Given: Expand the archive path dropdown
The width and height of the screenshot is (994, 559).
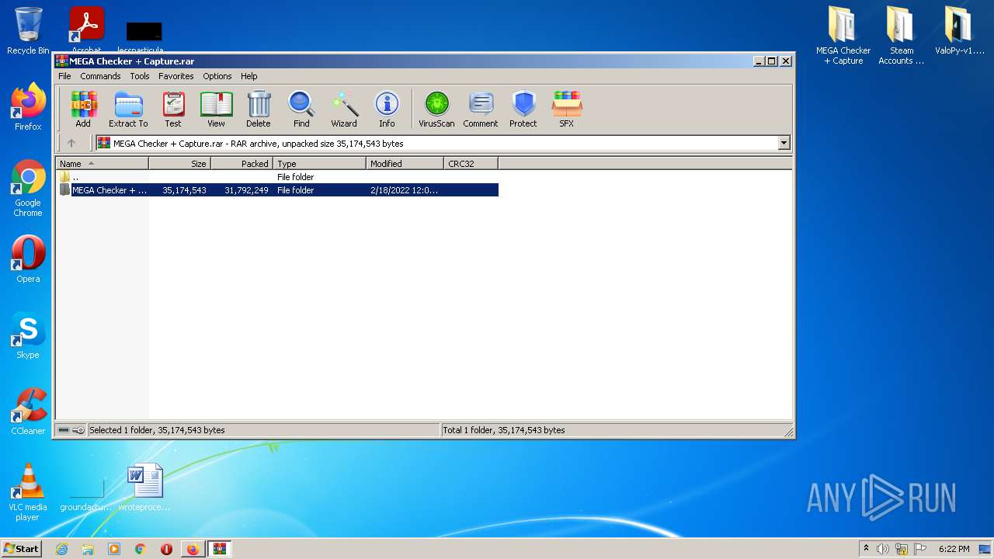Looking at the screenshot, I should tap(784, 143).
